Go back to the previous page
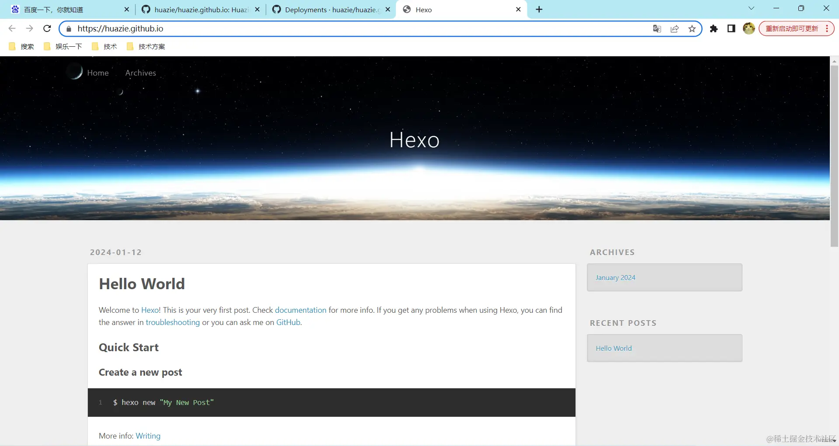The height and width of the screenshot is (446, 839). click(x=12, y=28)
